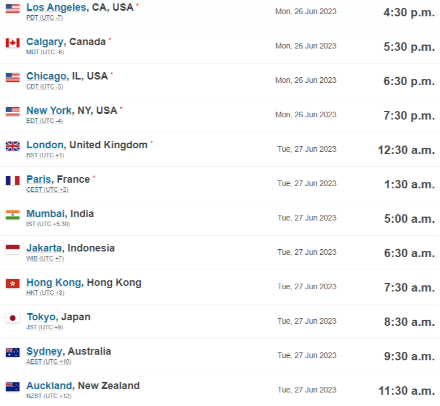Click the Canadian flag icon next to Calgary
The width and height of the screenshot is (440, 406).
click(12, 43)
